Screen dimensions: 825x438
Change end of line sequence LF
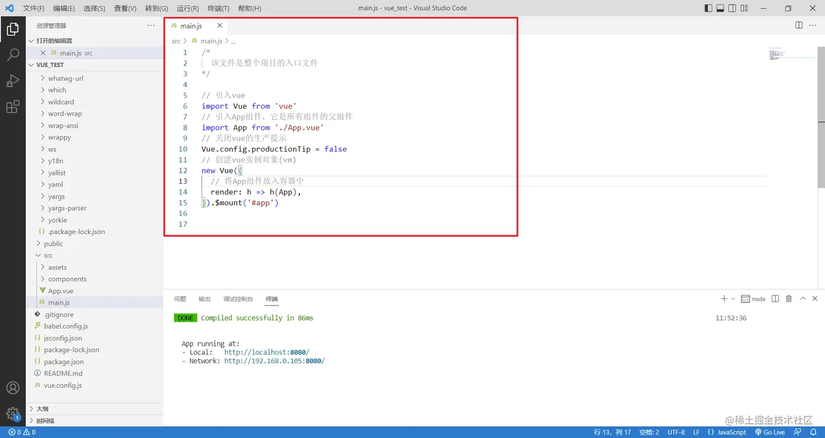696,432
